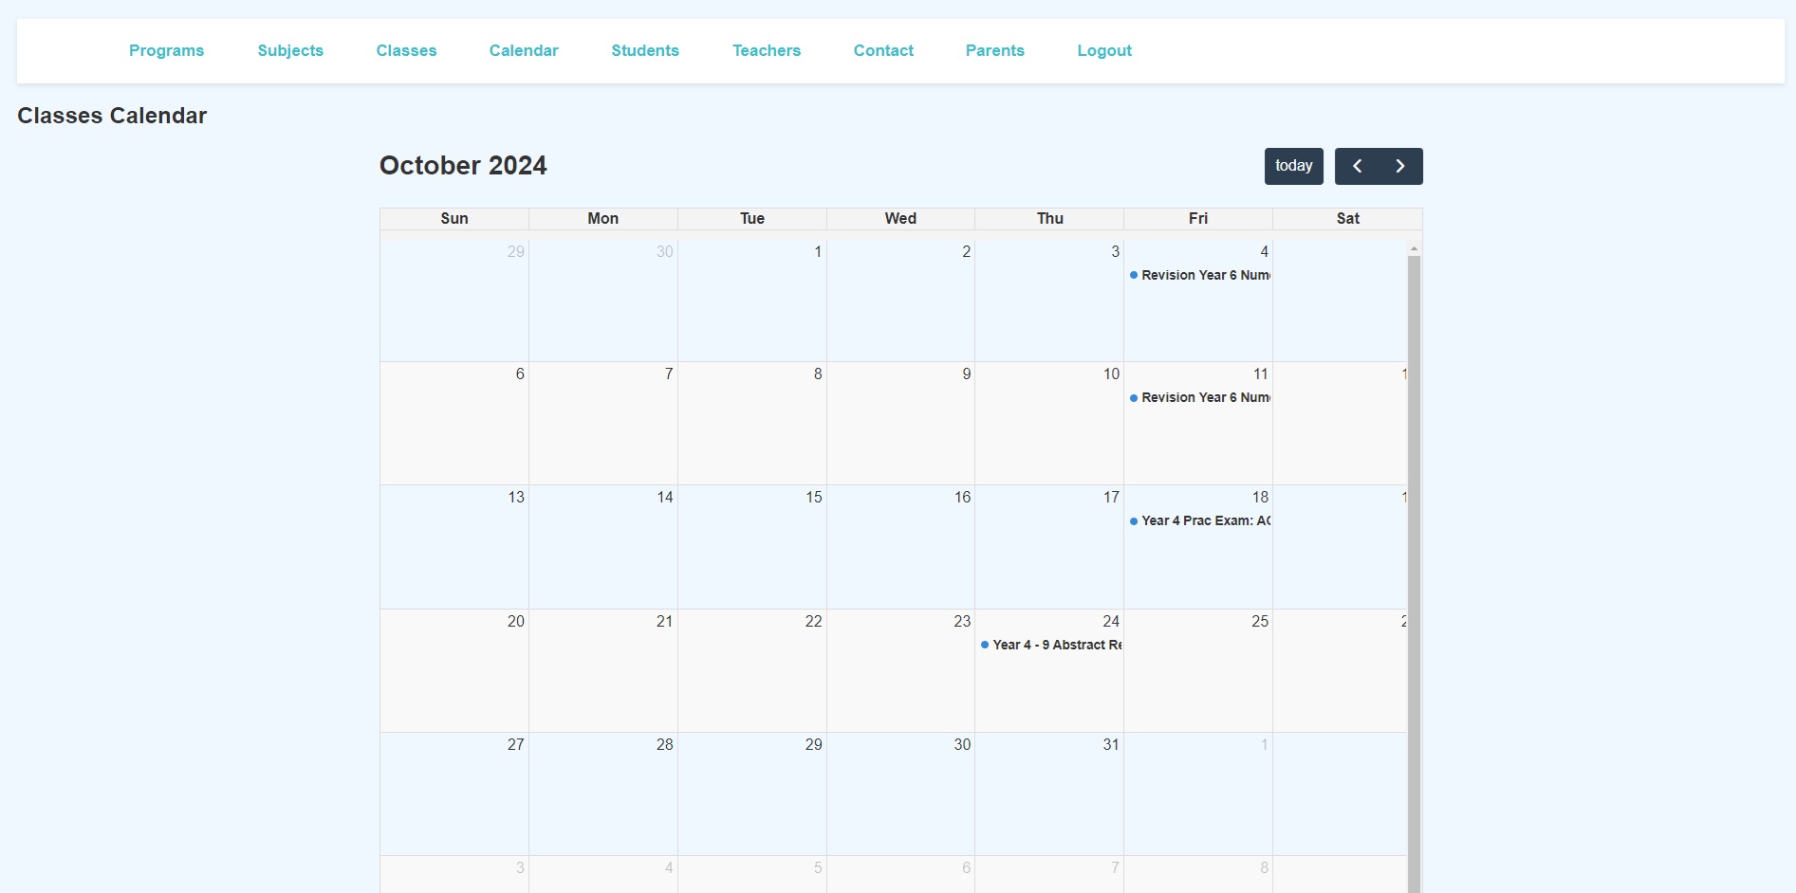Open the Parents page

(x=994, y=50)
